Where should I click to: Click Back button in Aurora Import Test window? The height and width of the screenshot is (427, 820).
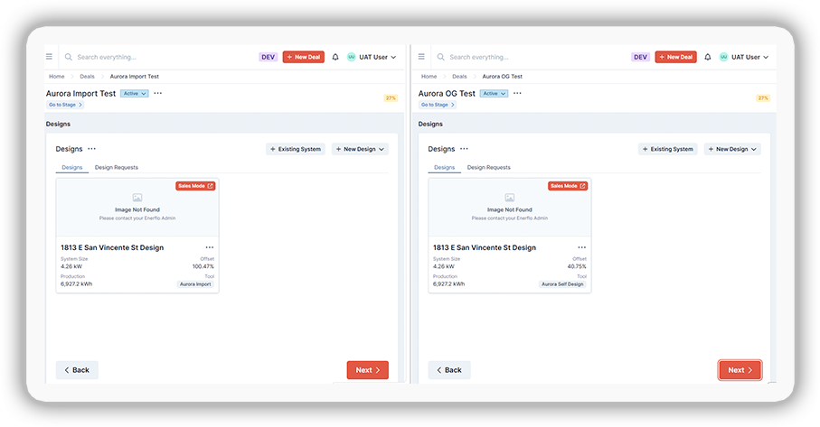77,370
